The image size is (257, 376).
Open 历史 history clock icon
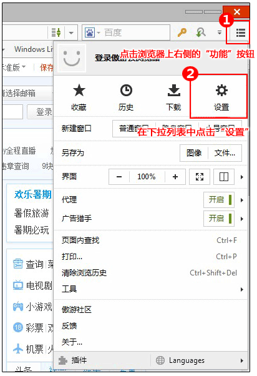tap(126, 91)
